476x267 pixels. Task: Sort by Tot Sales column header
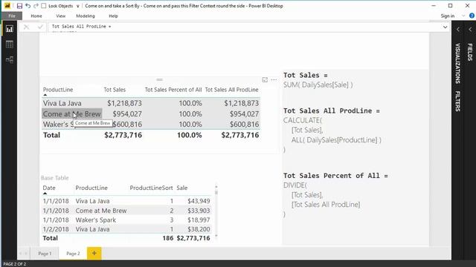115,90
